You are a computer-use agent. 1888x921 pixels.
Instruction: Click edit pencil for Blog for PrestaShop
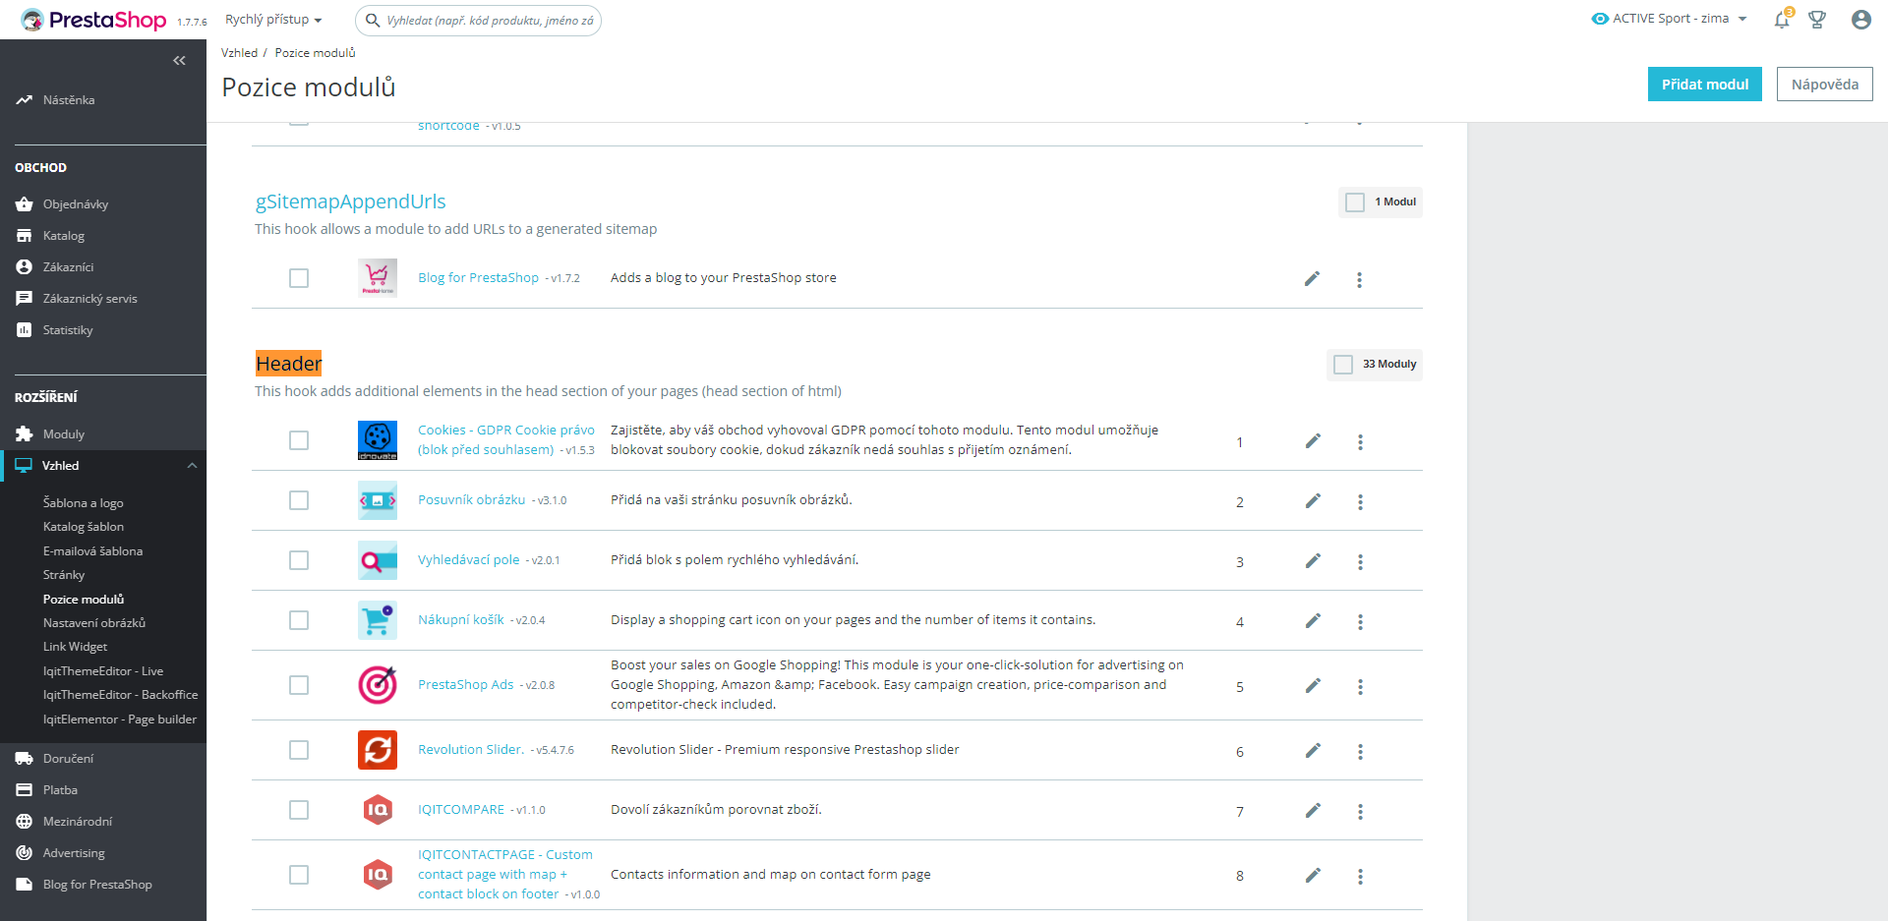pos(1312,279)
